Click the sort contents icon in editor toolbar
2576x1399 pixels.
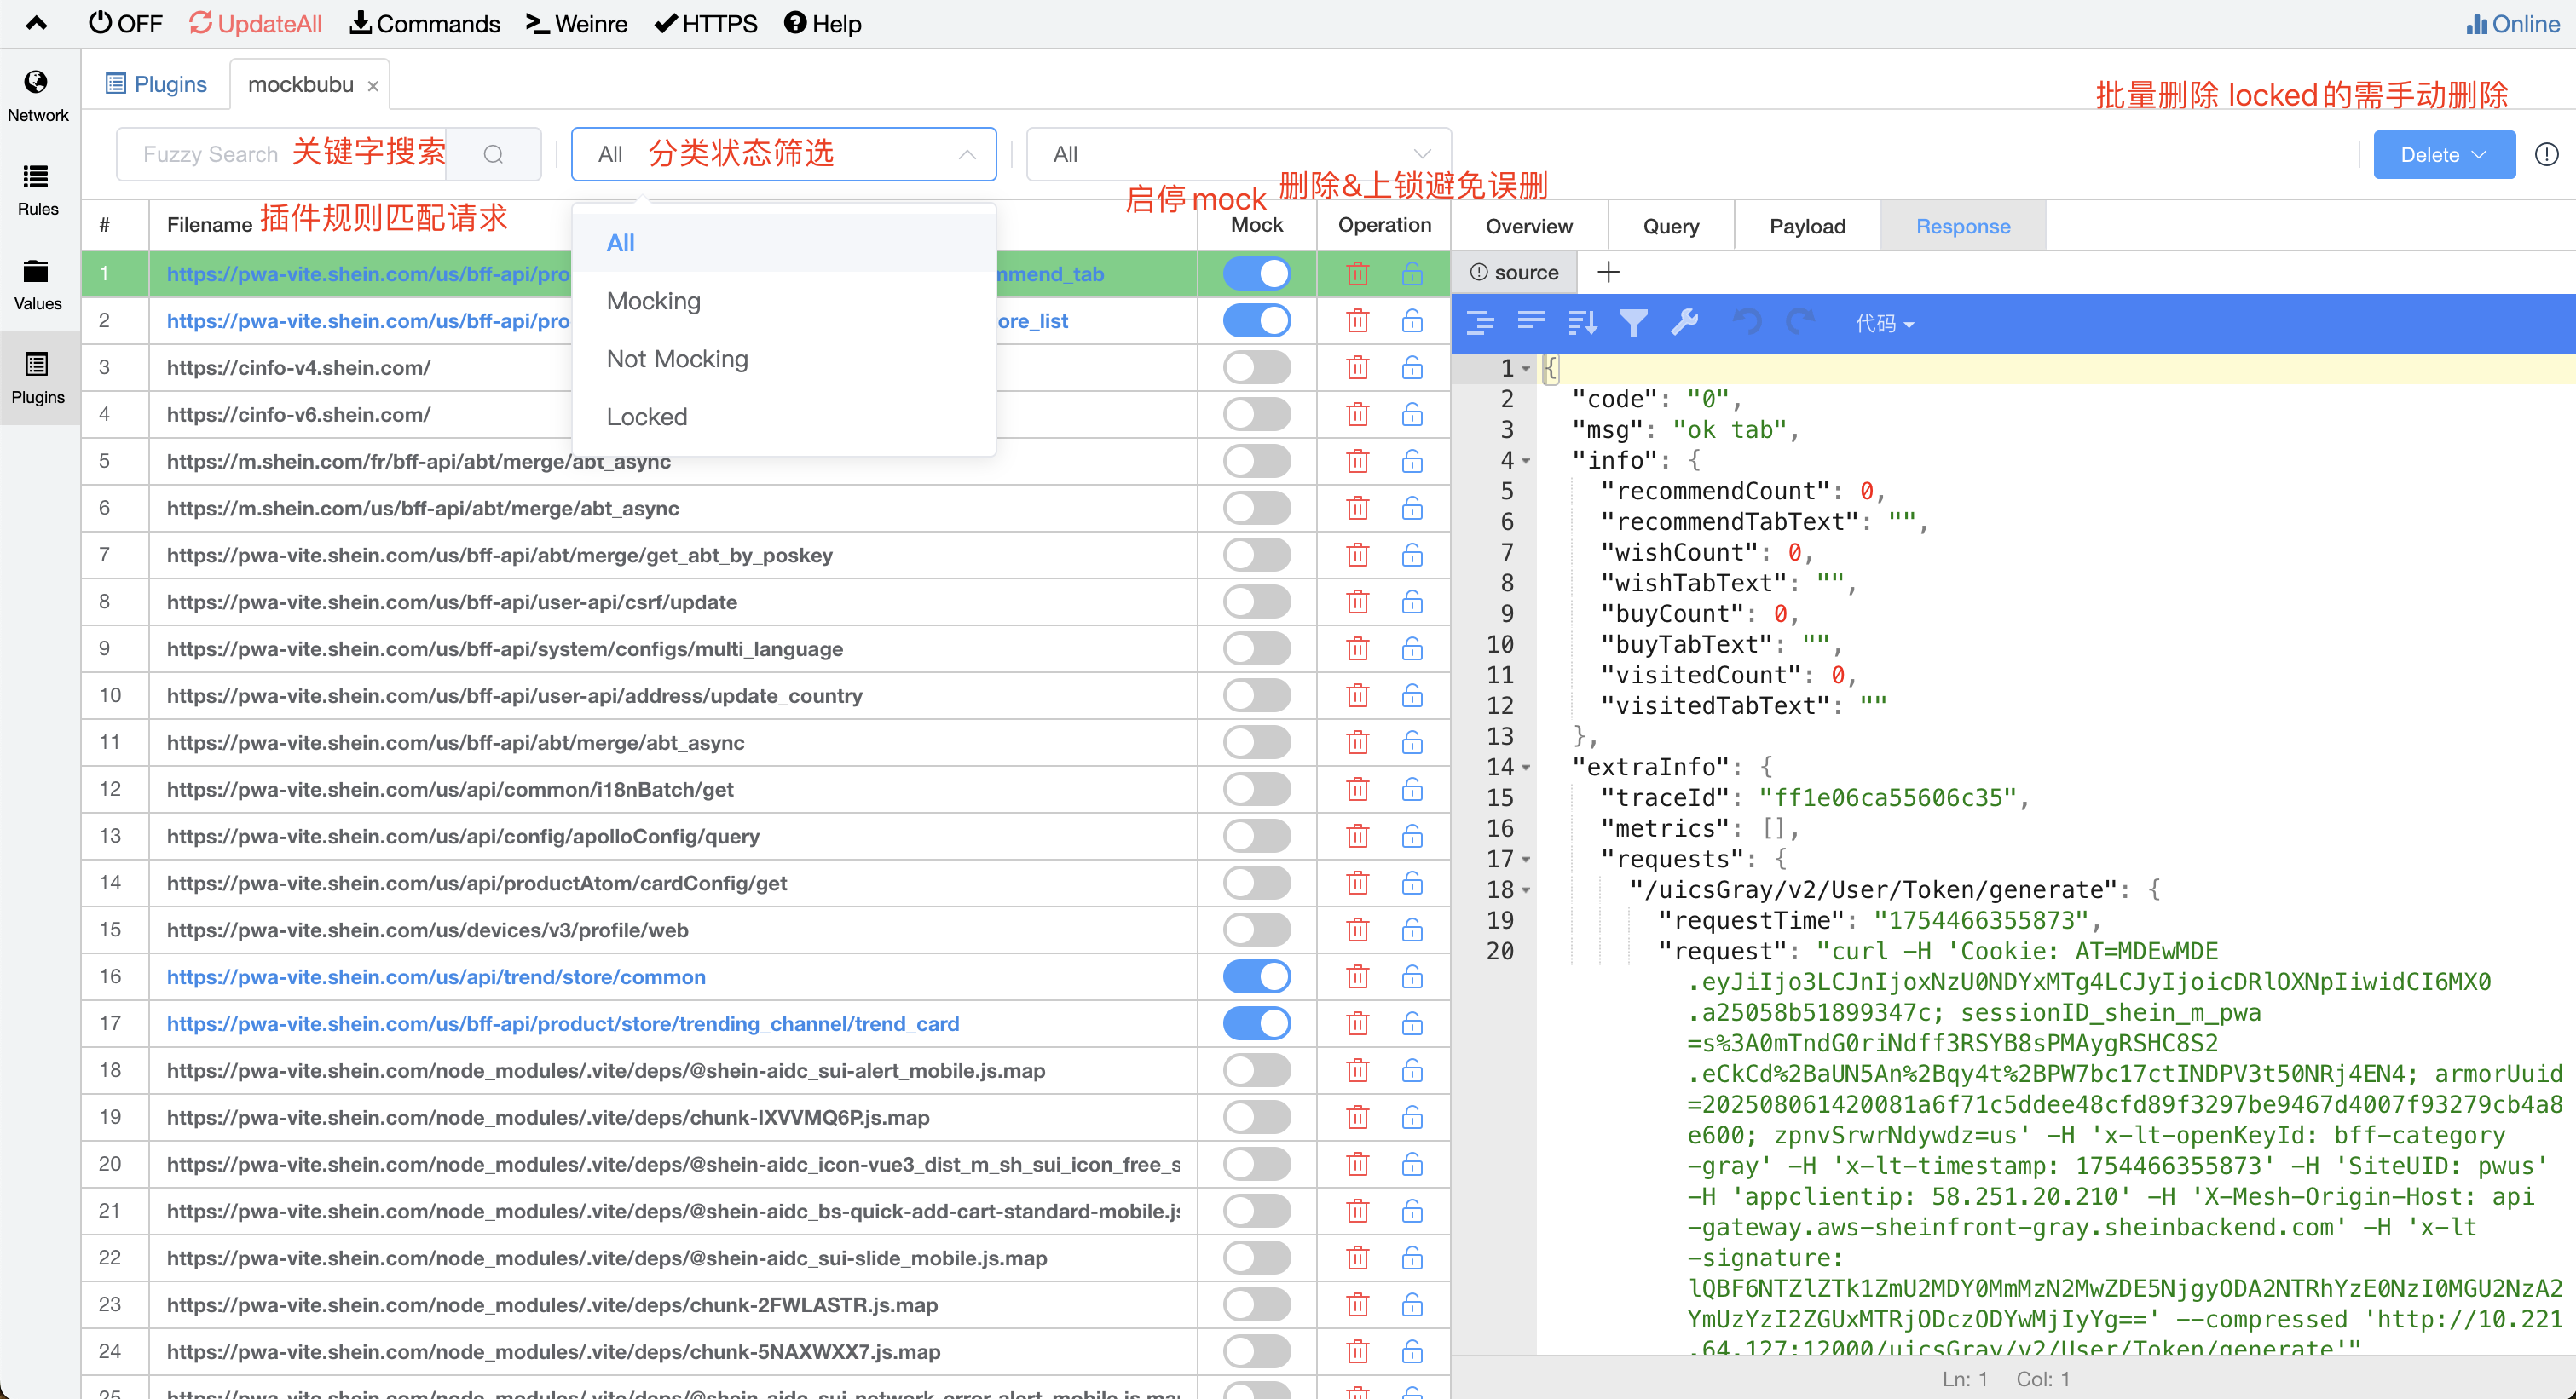1582,323
